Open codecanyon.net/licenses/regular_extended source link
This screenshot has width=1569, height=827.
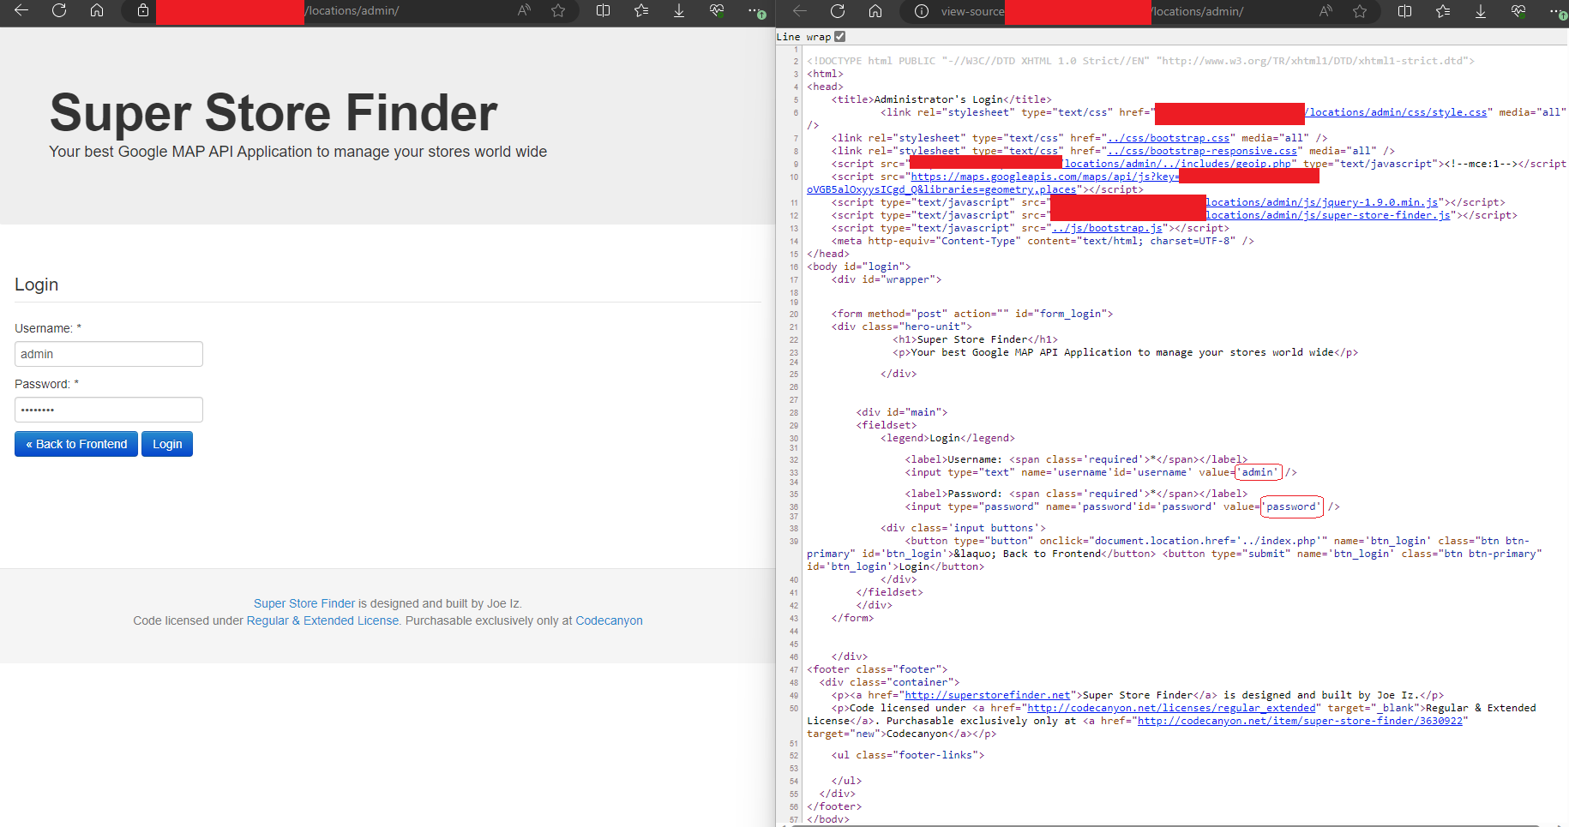[x=1171, y=708]
